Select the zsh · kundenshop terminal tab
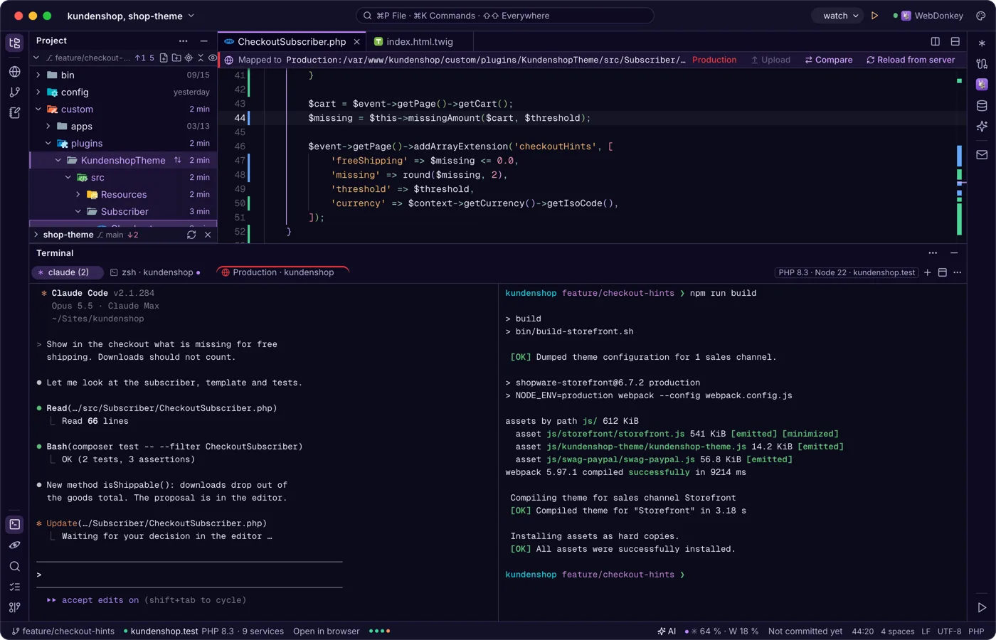996x640 pixels. [x=155, y=272]
